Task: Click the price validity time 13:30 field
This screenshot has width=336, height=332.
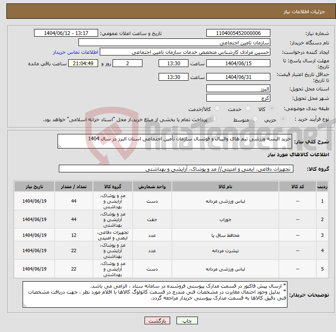Action: tap(174, 77)
